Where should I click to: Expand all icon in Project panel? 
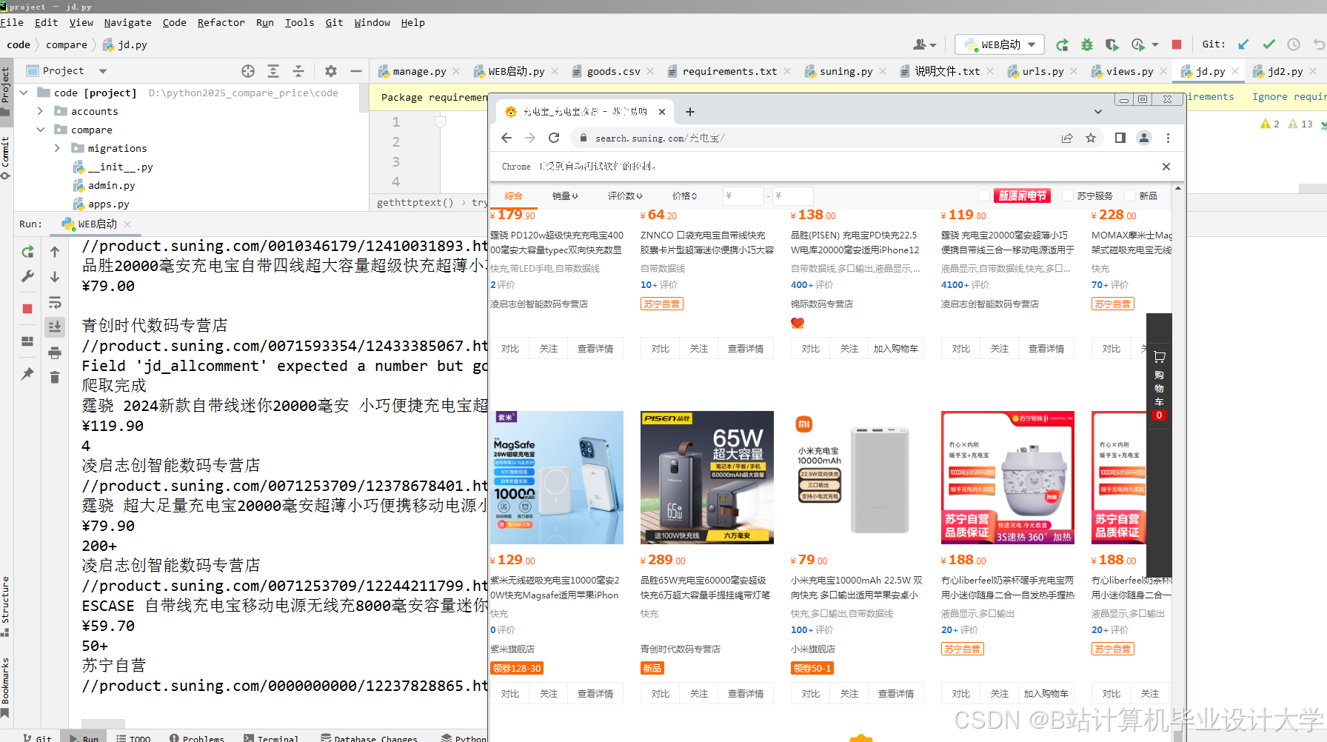tap(273, 71)
